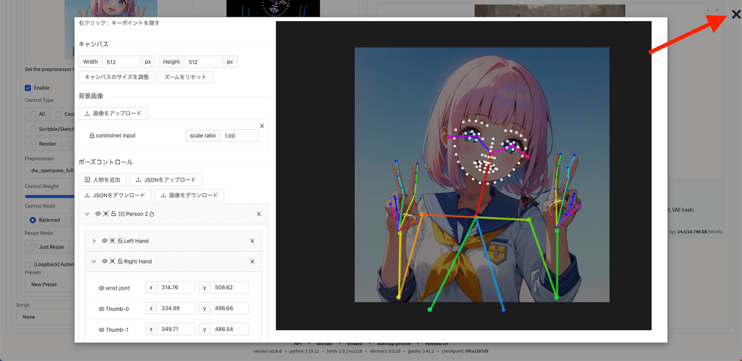
Task: Open the dw_openpose_full Preprocessor dropdown
Action: click(49, 171)
